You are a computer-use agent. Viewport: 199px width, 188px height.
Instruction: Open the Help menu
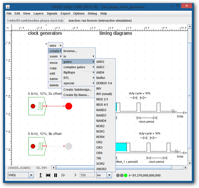[x=103, y=14]
